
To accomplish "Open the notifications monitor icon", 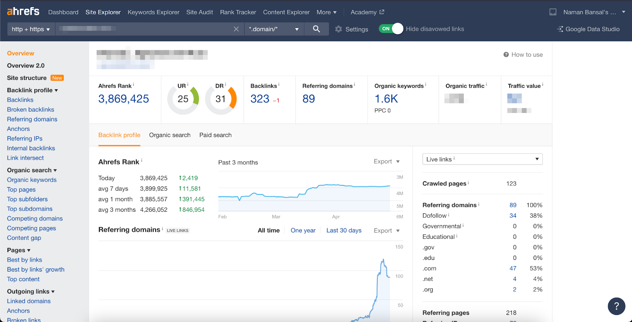I will pos(553,12).
